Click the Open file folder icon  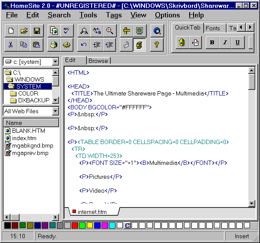pyautogui.click(x=24, y=31)
